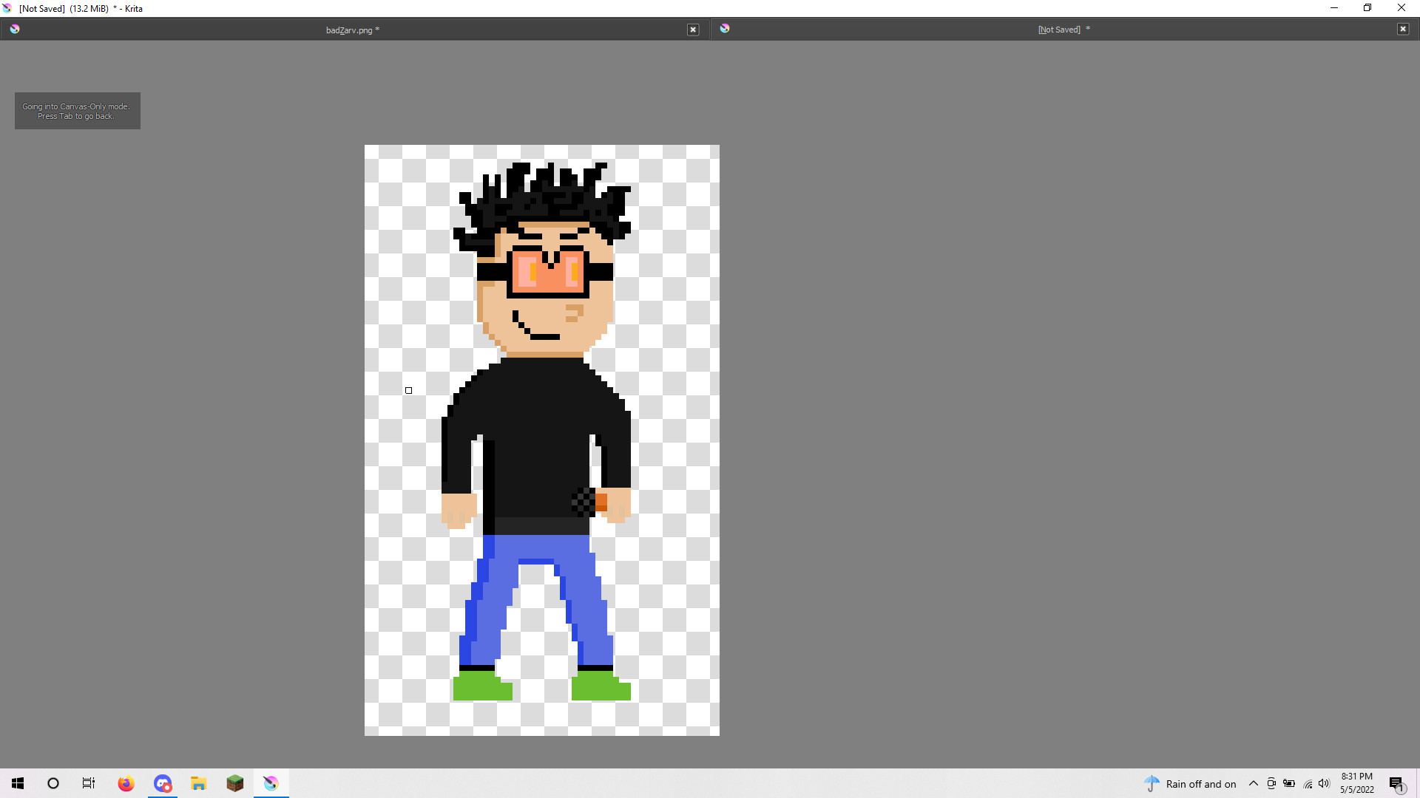This screenshot has width=1420, height=798.
Task: Open the volume control in system tray
Action: [1324, 783]
